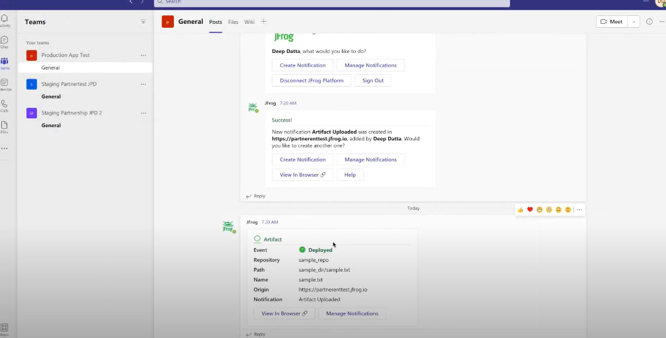This screenshot has height=338, width=666.
Task: Select General channel under Staging Partnership JPD 2
Action: click(51, 125)
